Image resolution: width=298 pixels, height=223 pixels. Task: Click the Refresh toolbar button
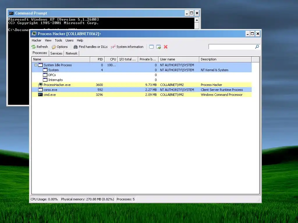tap(40, 47)
